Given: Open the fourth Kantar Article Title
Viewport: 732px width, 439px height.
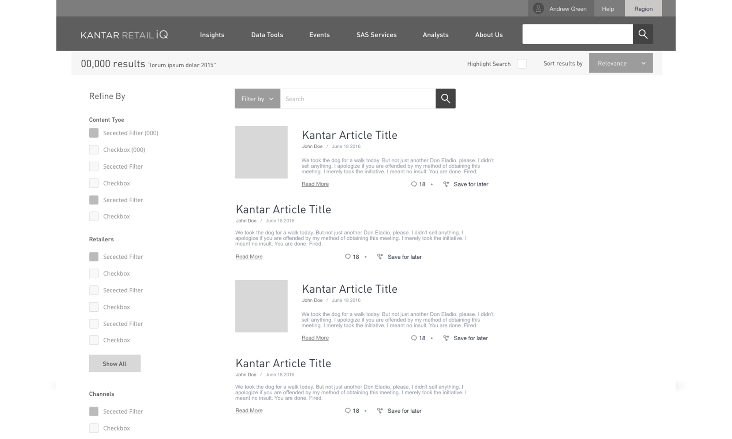Looking at the screenshot, I should (x=283, y=363).
